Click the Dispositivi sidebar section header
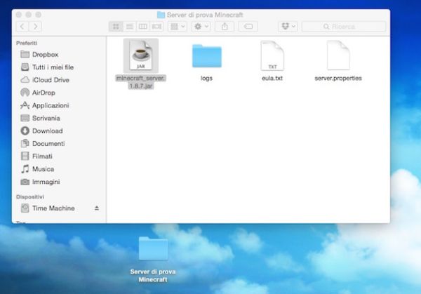Image resolution: width=421 pixels, height=294 pixels. tap(29, 196)
